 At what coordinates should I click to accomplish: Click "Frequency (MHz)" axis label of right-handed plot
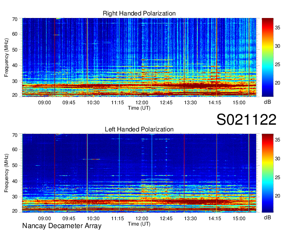point(6,57)
